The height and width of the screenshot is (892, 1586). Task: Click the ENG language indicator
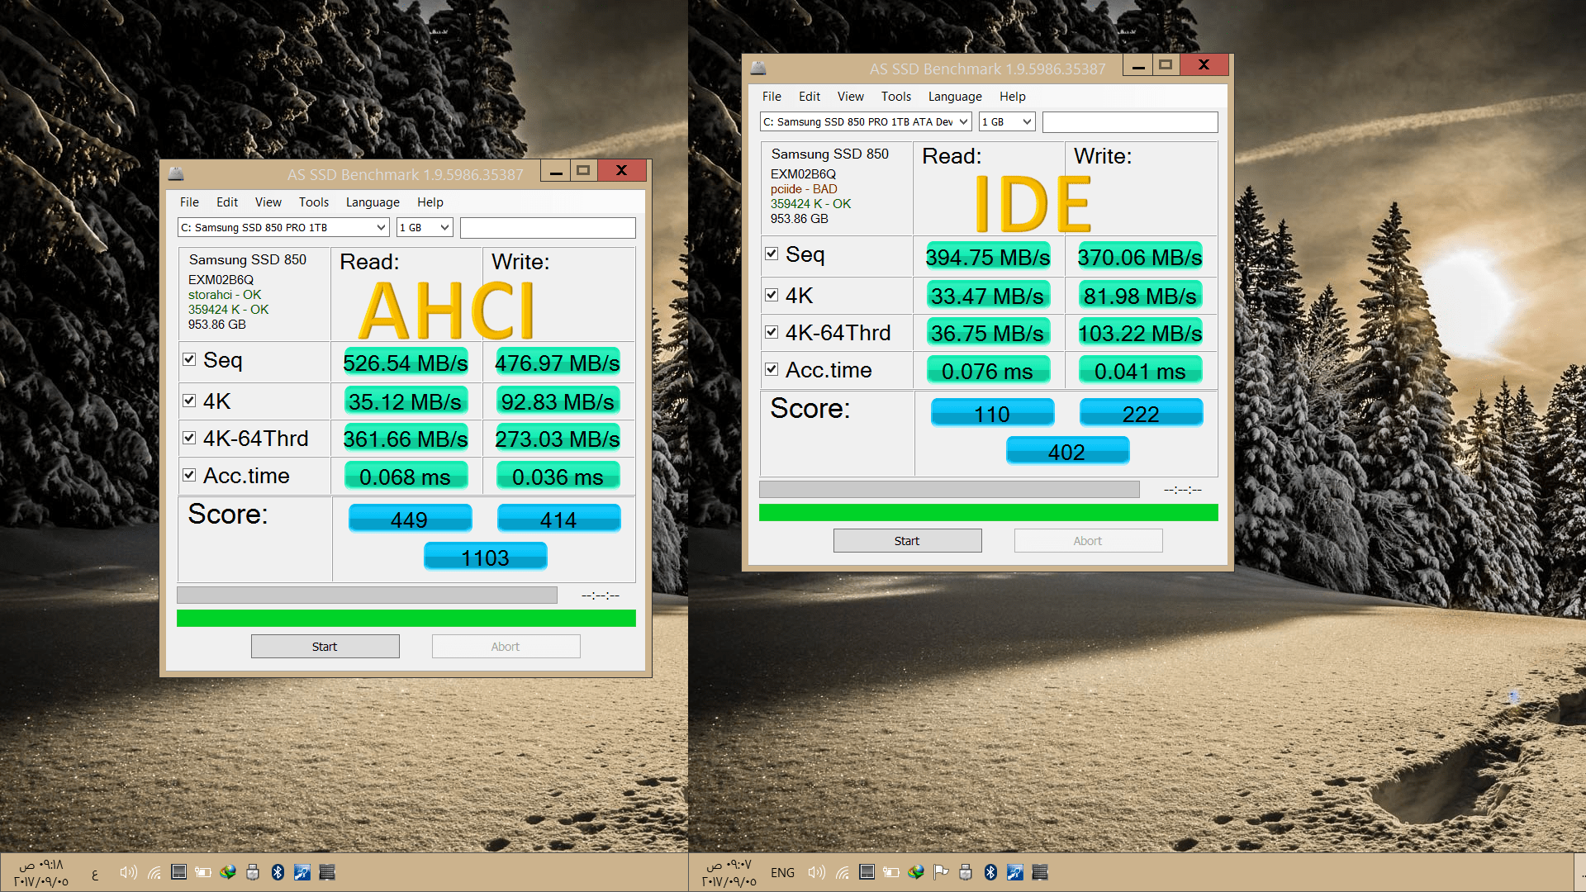(782, 872)
